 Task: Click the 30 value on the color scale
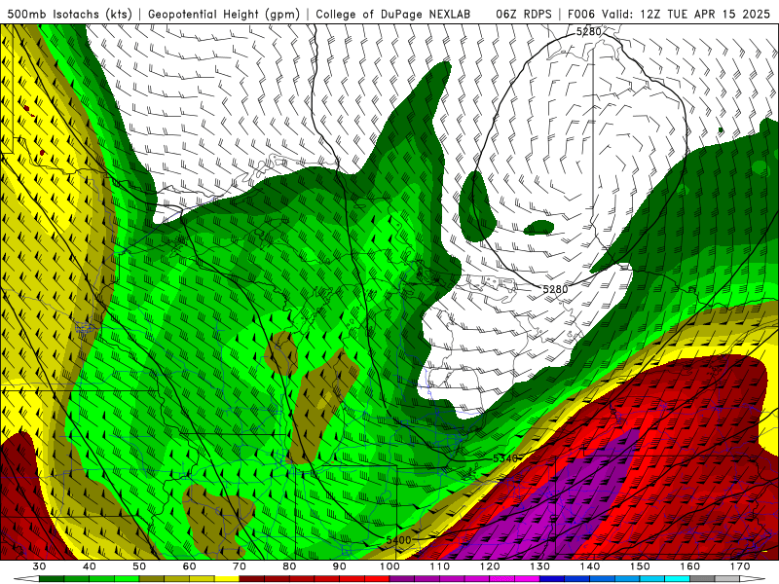tap(39, 566)
